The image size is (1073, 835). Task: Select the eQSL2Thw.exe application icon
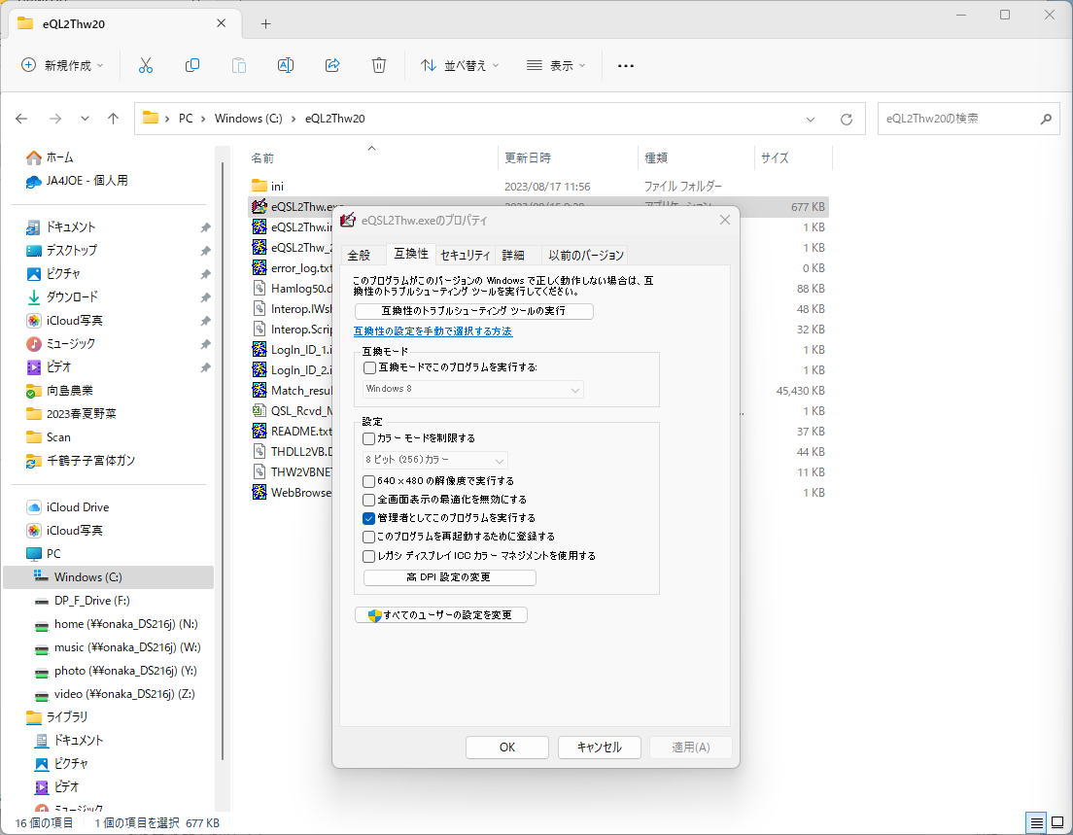(260, 206)
